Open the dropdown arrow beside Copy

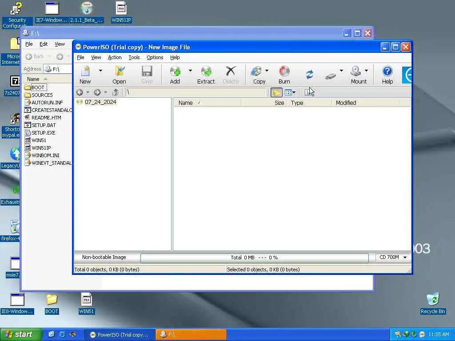(x=267, y=71)
